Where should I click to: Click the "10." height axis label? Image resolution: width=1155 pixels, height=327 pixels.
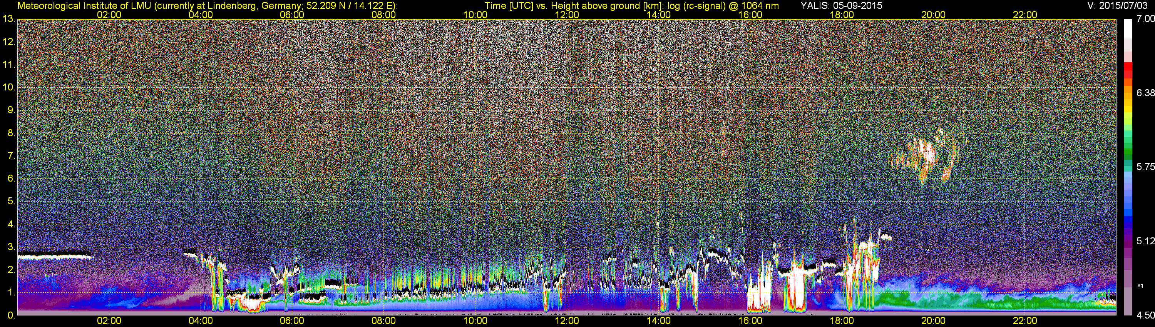[8, 87]
